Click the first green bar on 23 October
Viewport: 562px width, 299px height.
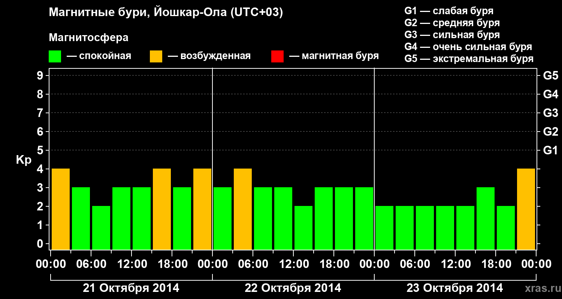[x=384, y=228]
